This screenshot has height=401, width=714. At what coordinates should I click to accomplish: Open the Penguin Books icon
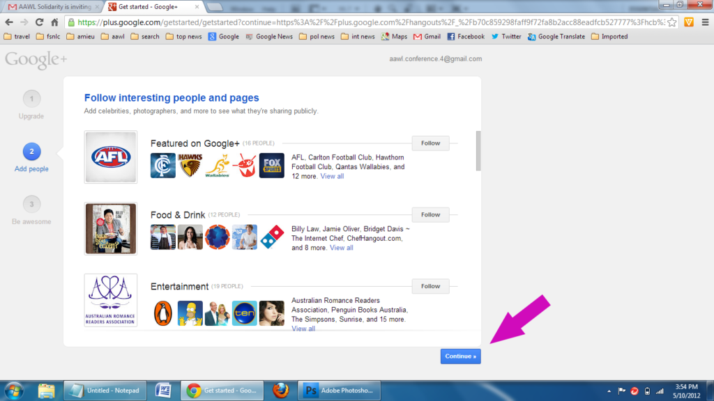[x=163, y=313]
